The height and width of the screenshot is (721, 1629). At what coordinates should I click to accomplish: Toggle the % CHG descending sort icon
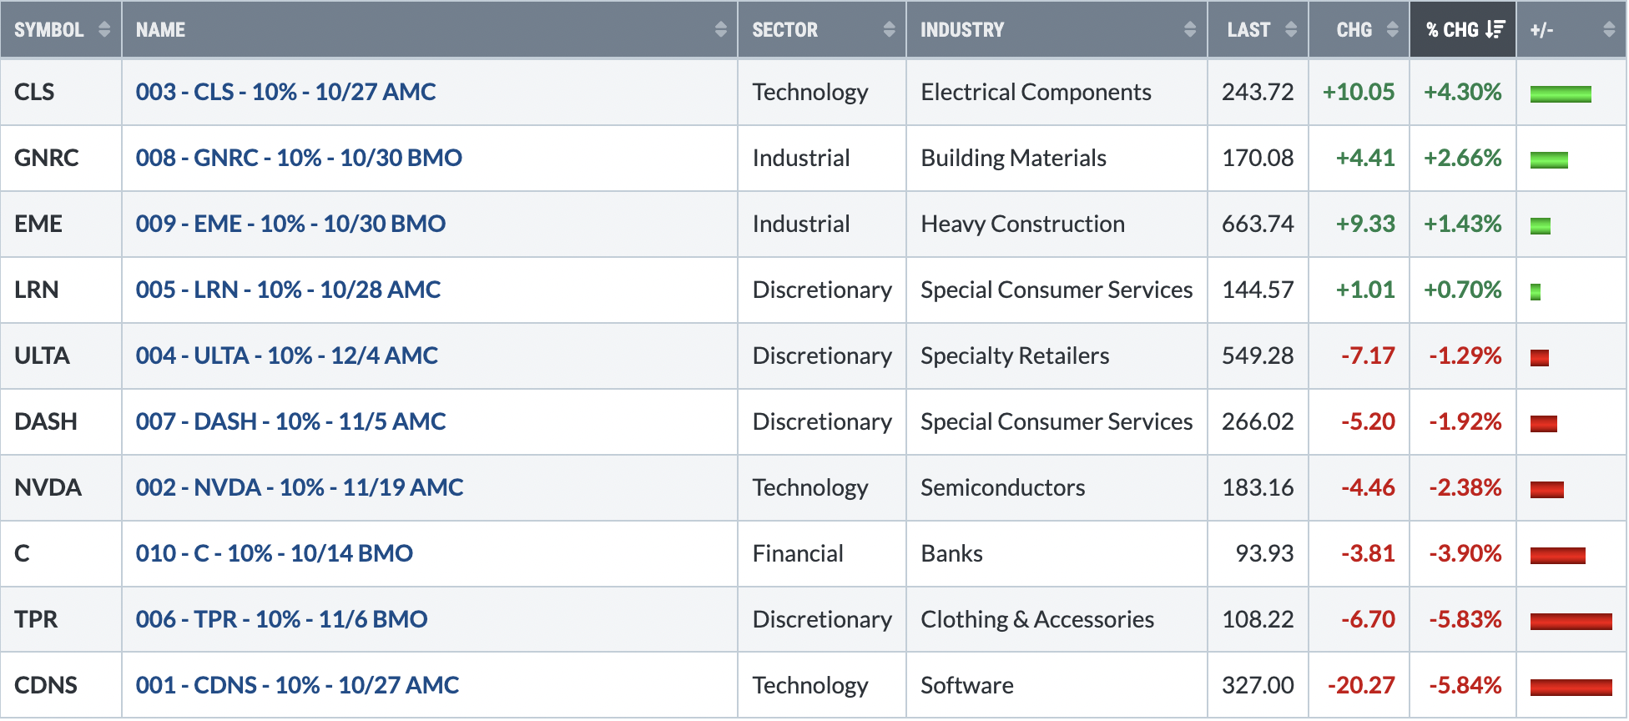pos(1495,30)
